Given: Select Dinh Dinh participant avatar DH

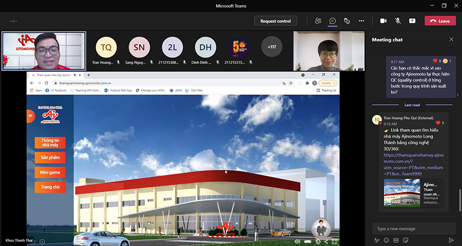Looking at the screenshot, I should click(205, 47).
